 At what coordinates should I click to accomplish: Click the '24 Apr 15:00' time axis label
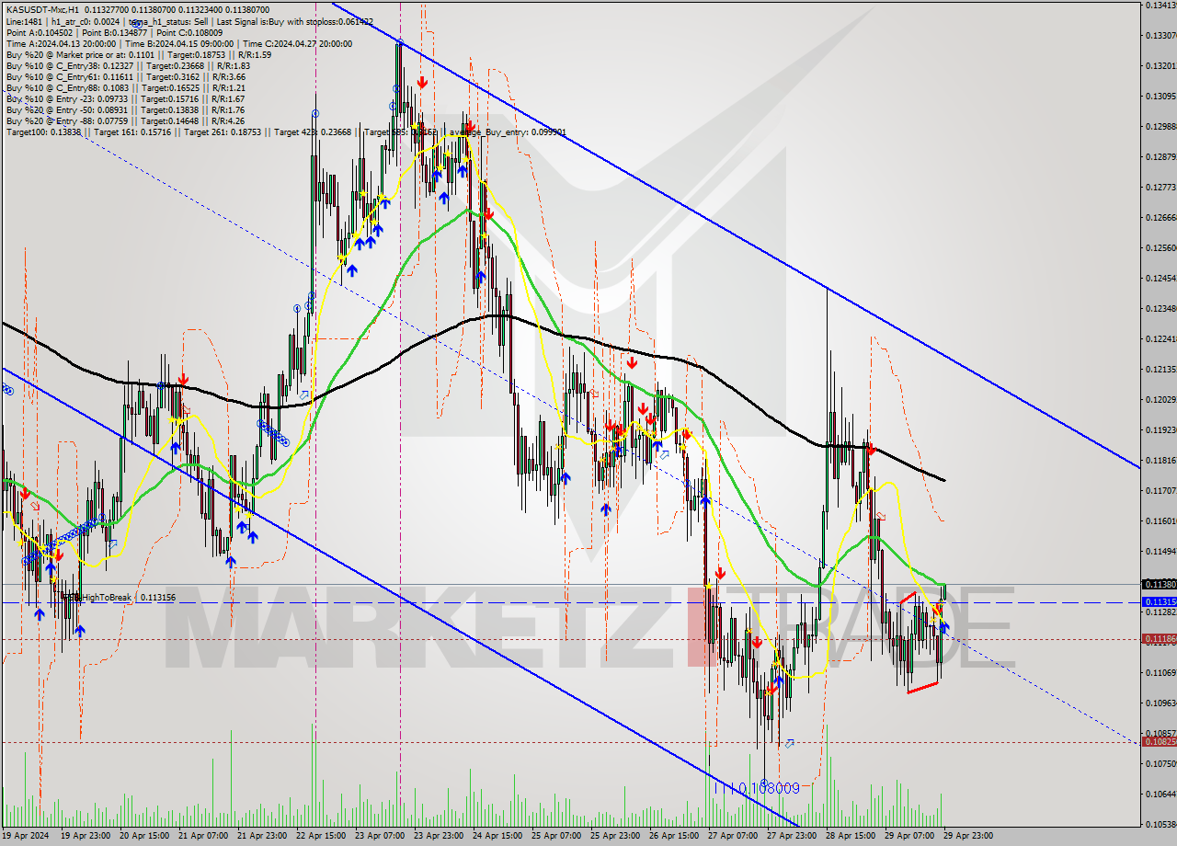tap(499, 836)
